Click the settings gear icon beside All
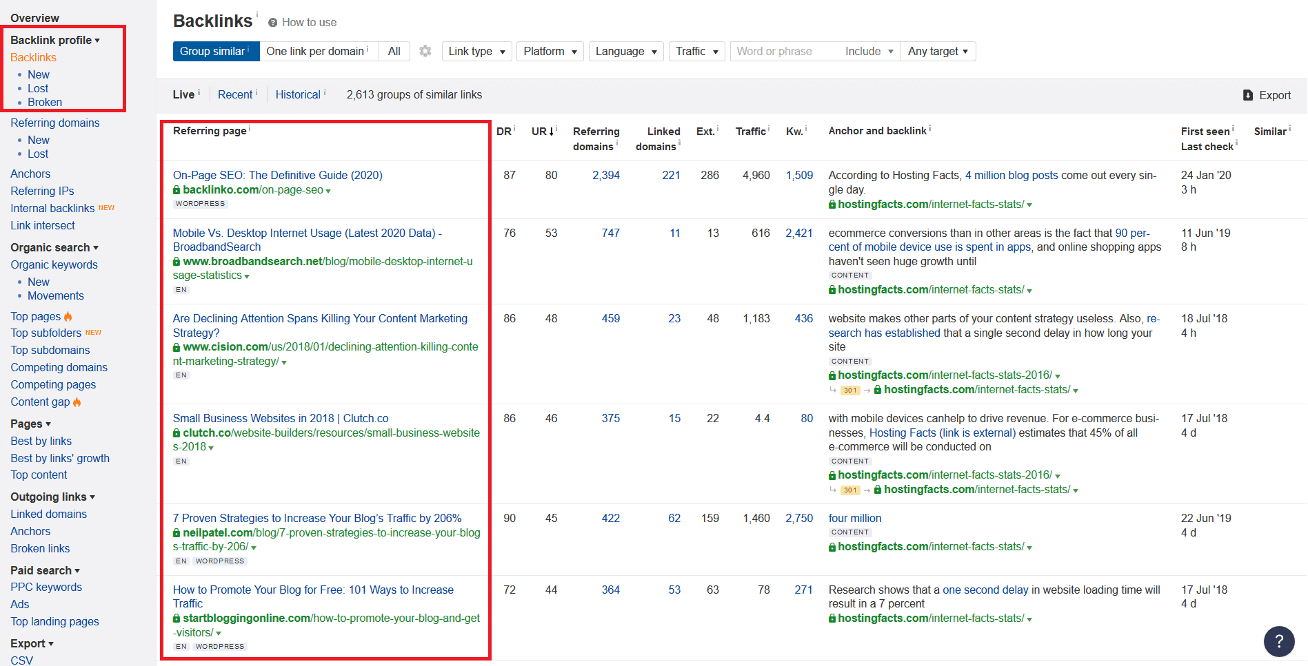Image resolution: width=1308 pixels, height=666 pixels. [425, 51]
